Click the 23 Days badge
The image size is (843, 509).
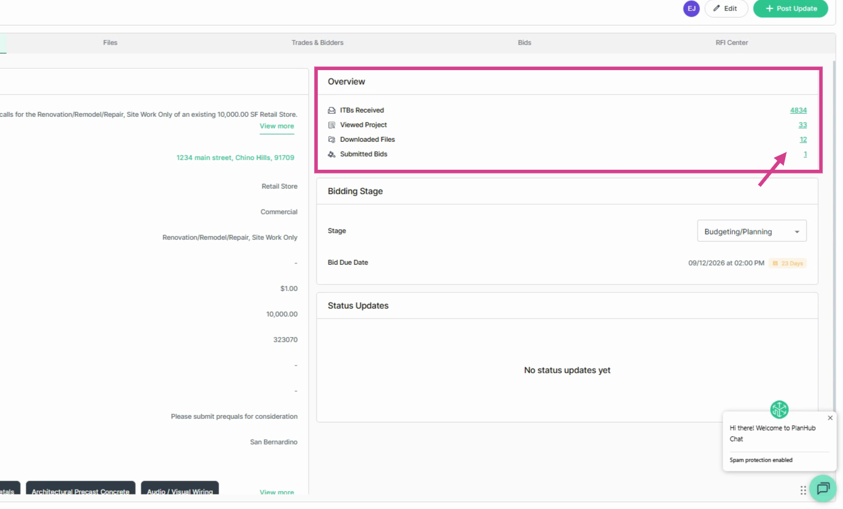tap(788, 263)
